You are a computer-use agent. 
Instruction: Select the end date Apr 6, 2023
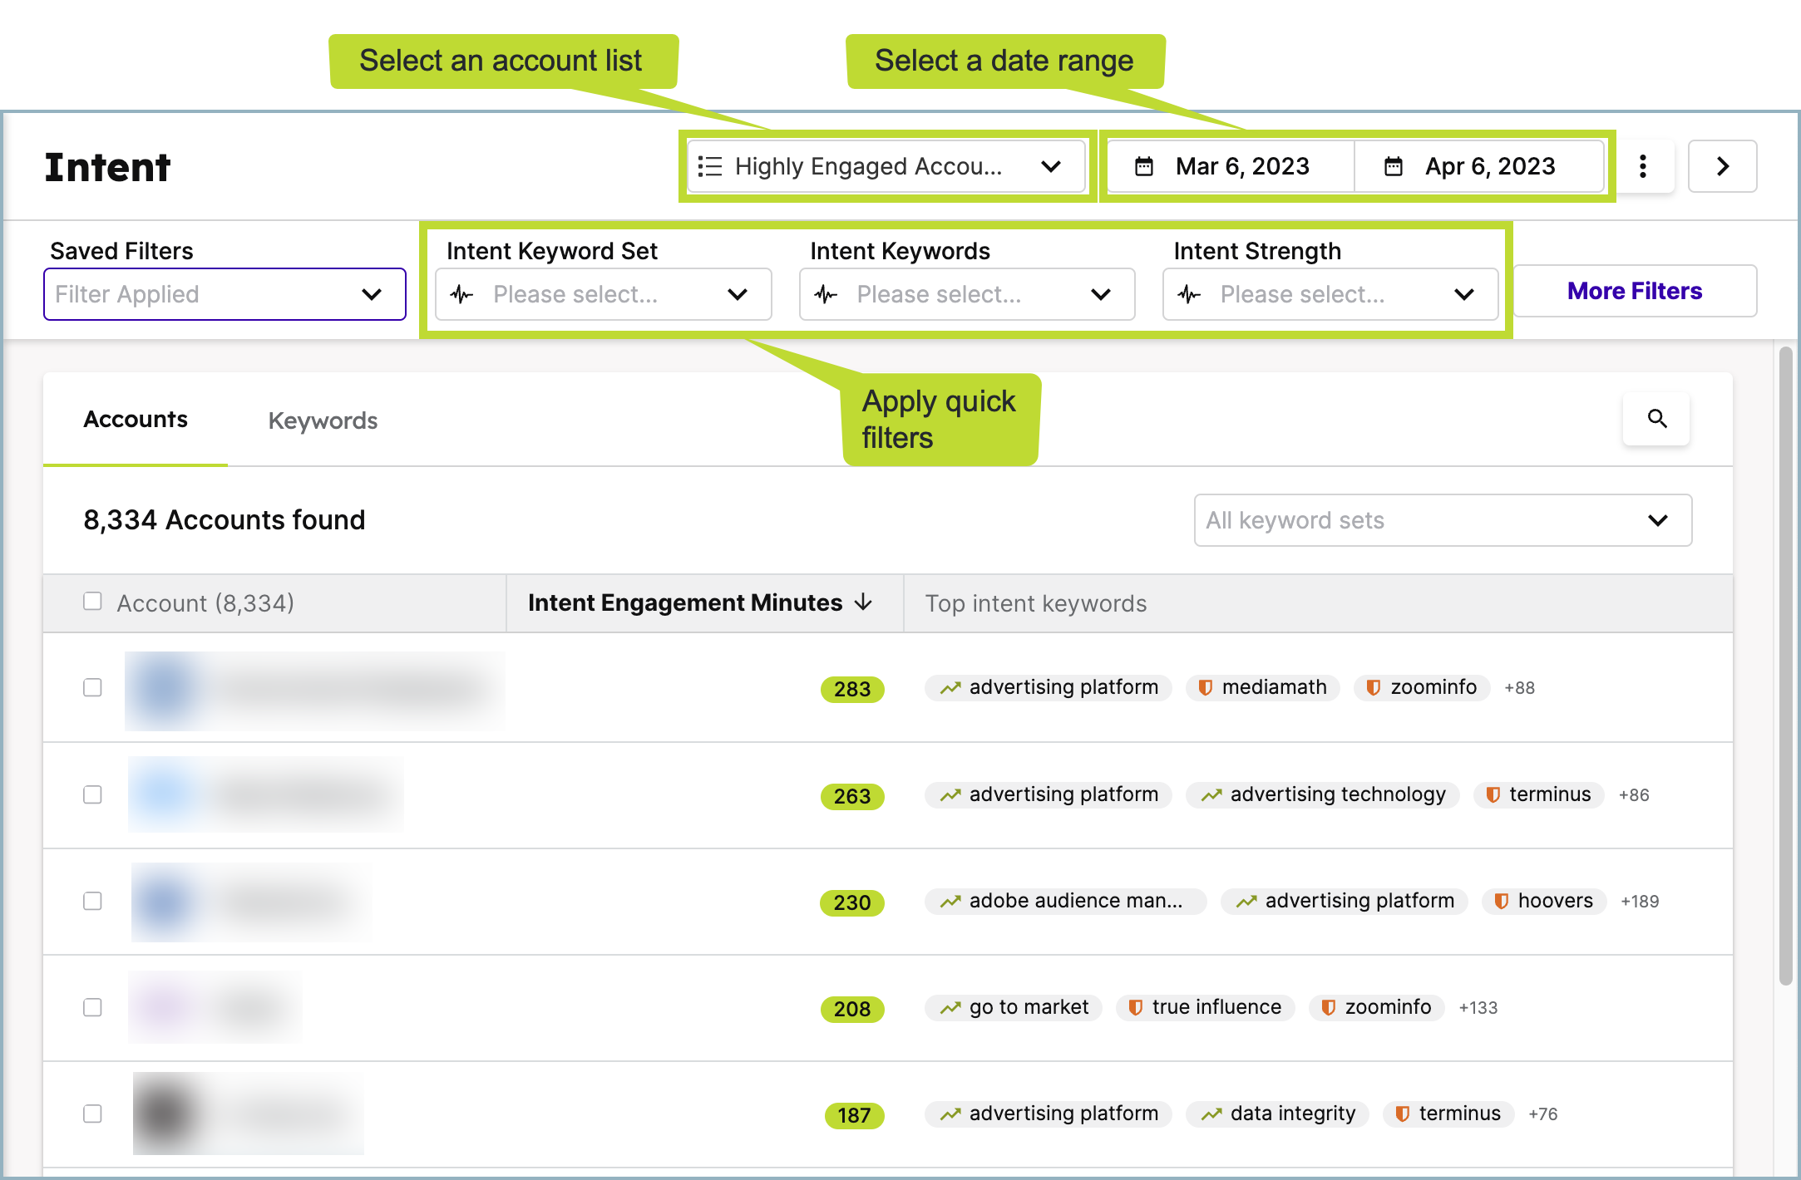pyautogui.click(x=1480, y=166)
